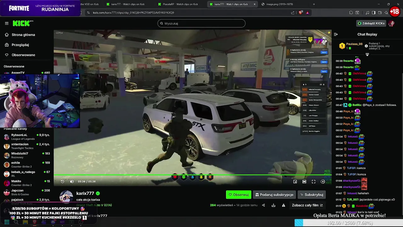Open Obserwowane in the sidebar

pyautogui.click(x=23, y=55)
